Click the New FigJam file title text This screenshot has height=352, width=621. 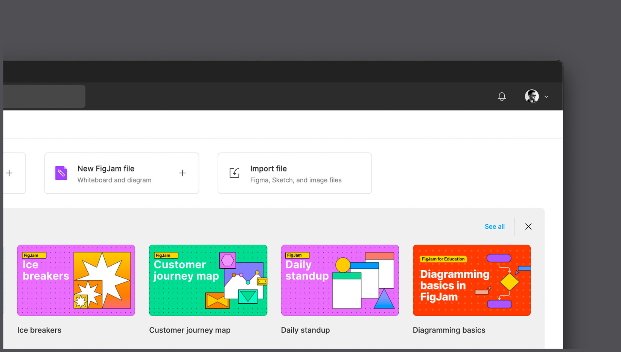pos(106,168)
